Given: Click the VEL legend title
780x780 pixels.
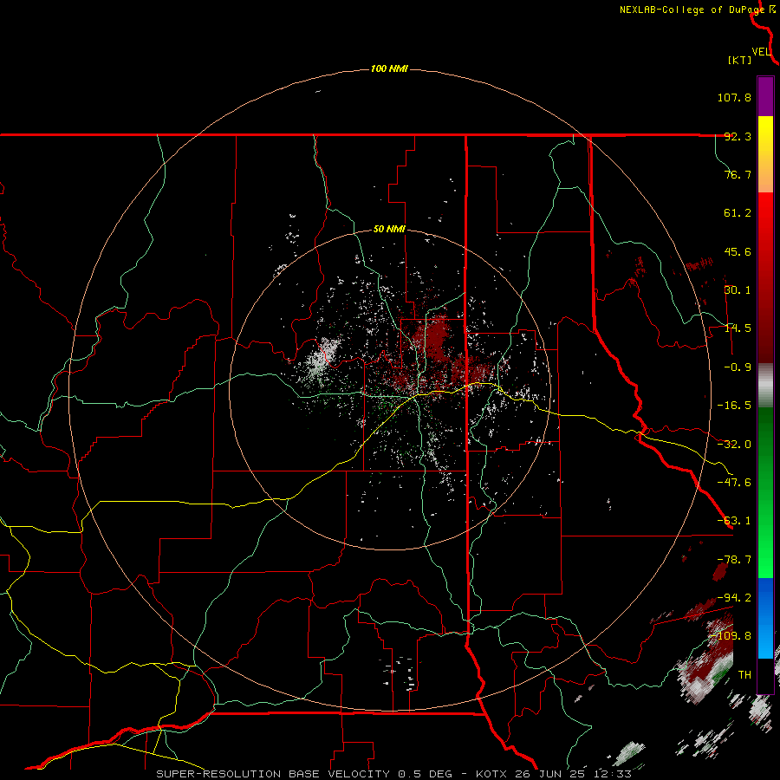Looking at the screenshot, I should pyautogui.click(x=761, y=52).
